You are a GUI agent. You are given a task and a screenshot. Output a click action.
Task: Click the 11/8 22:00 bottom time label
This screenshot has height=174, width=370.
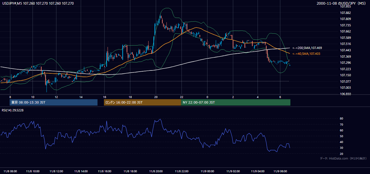[182, 171]
